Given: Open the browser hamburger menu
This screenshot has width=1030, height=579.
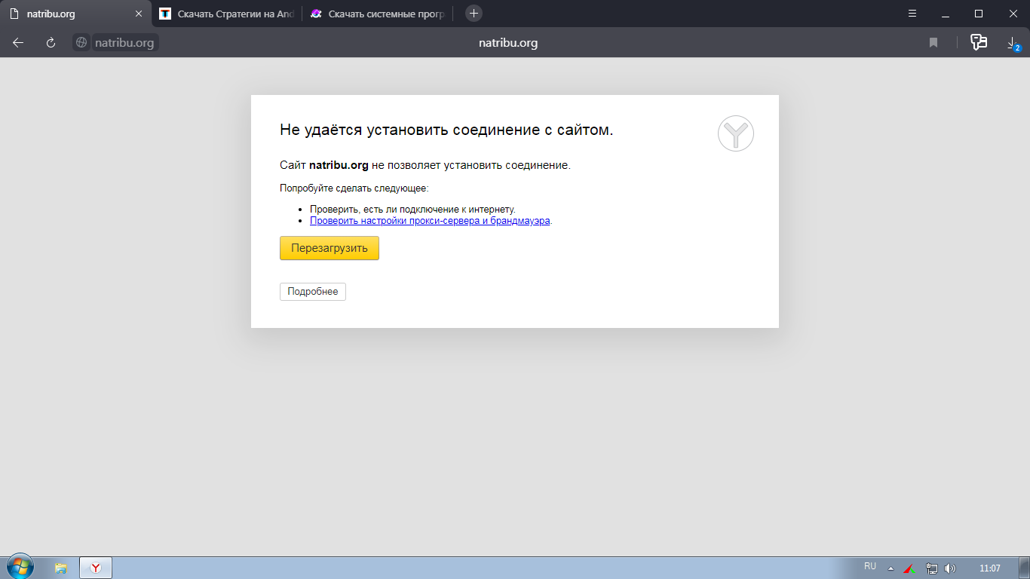Looking at the screenshot, I should coord(912,14).
